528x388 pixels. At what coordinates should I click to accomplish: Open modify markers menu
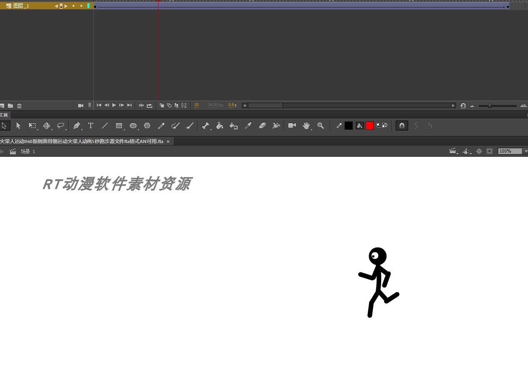click(x=184, y=106)
